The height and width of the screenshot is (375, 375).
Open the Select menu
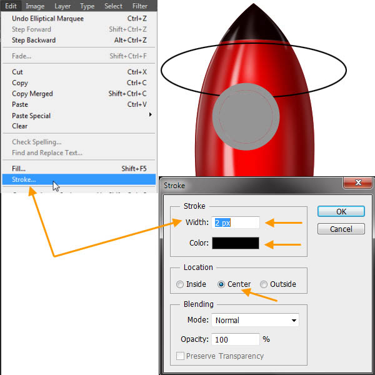[113, 6]
